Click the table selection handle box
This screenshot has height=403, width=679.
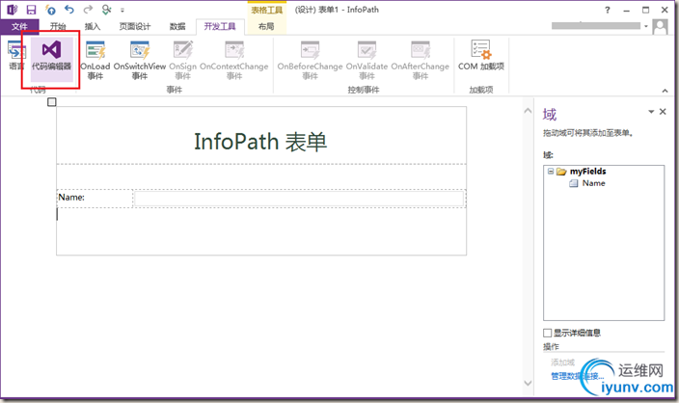coord(51,102)
